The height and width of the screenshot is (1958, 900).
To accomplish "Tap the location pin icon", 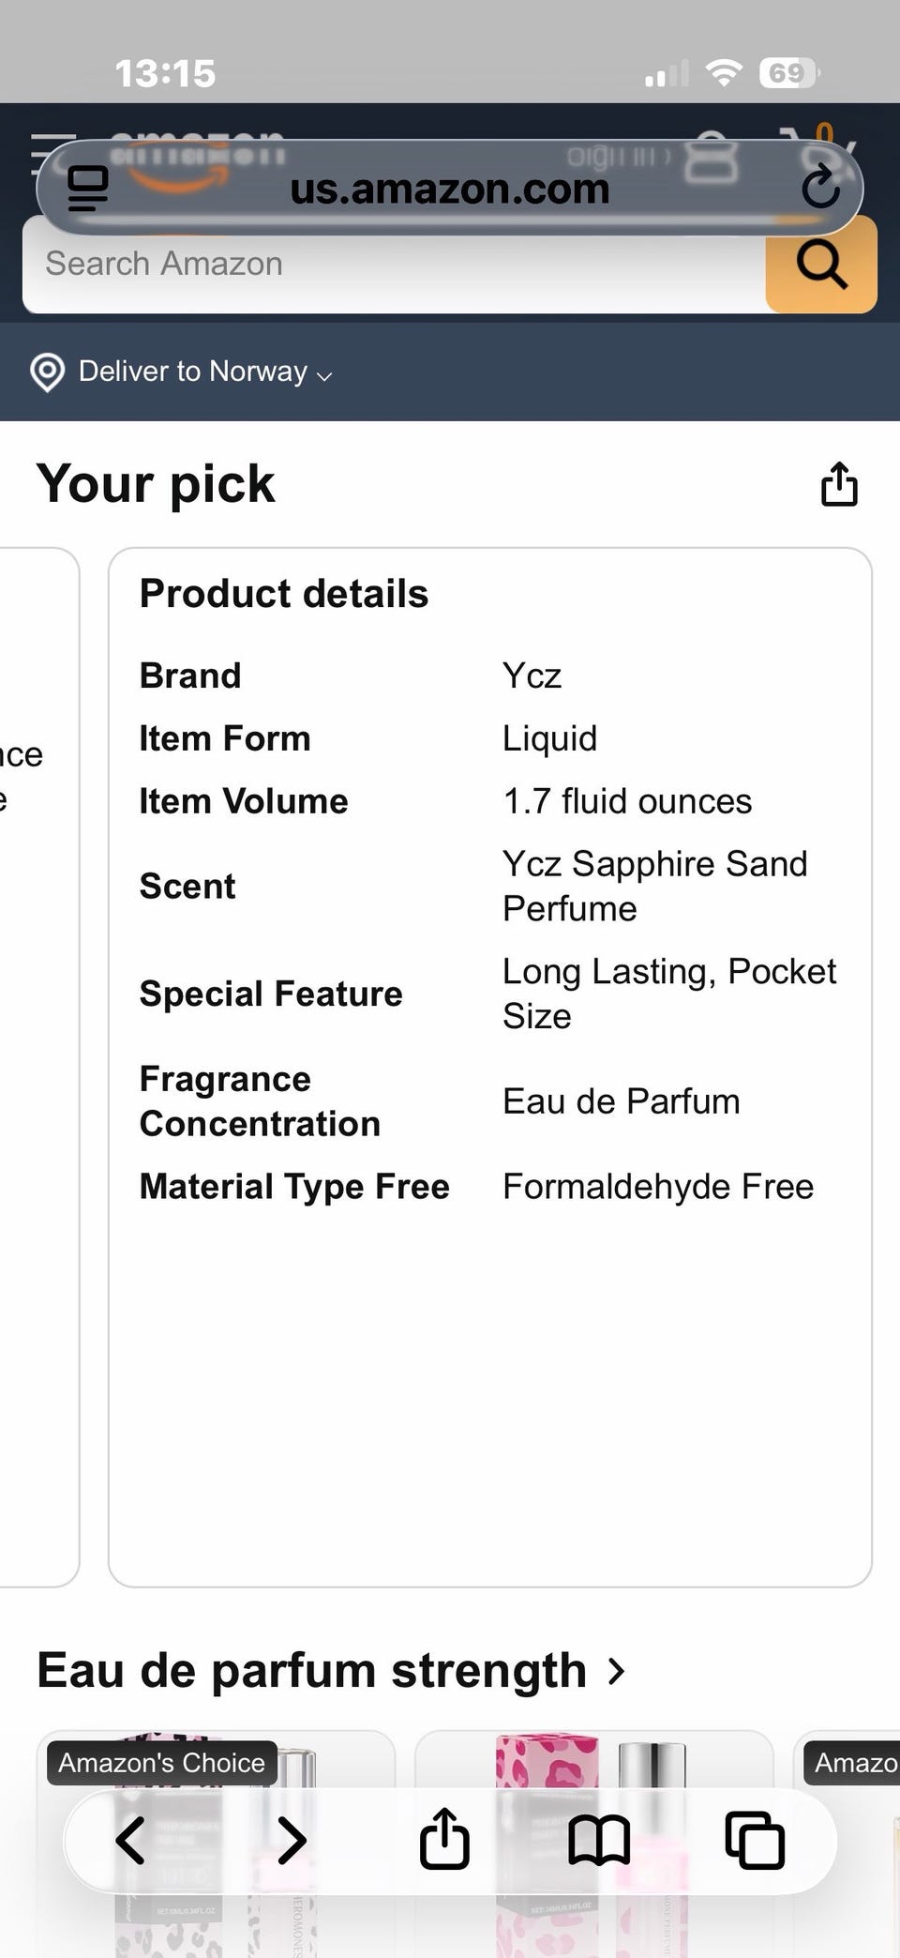I will pyautogui.click(x=48, y=372).
